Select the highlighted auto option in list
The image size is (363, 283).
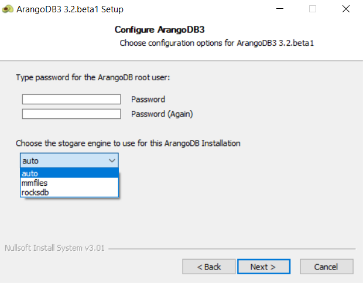coord(70,173)
